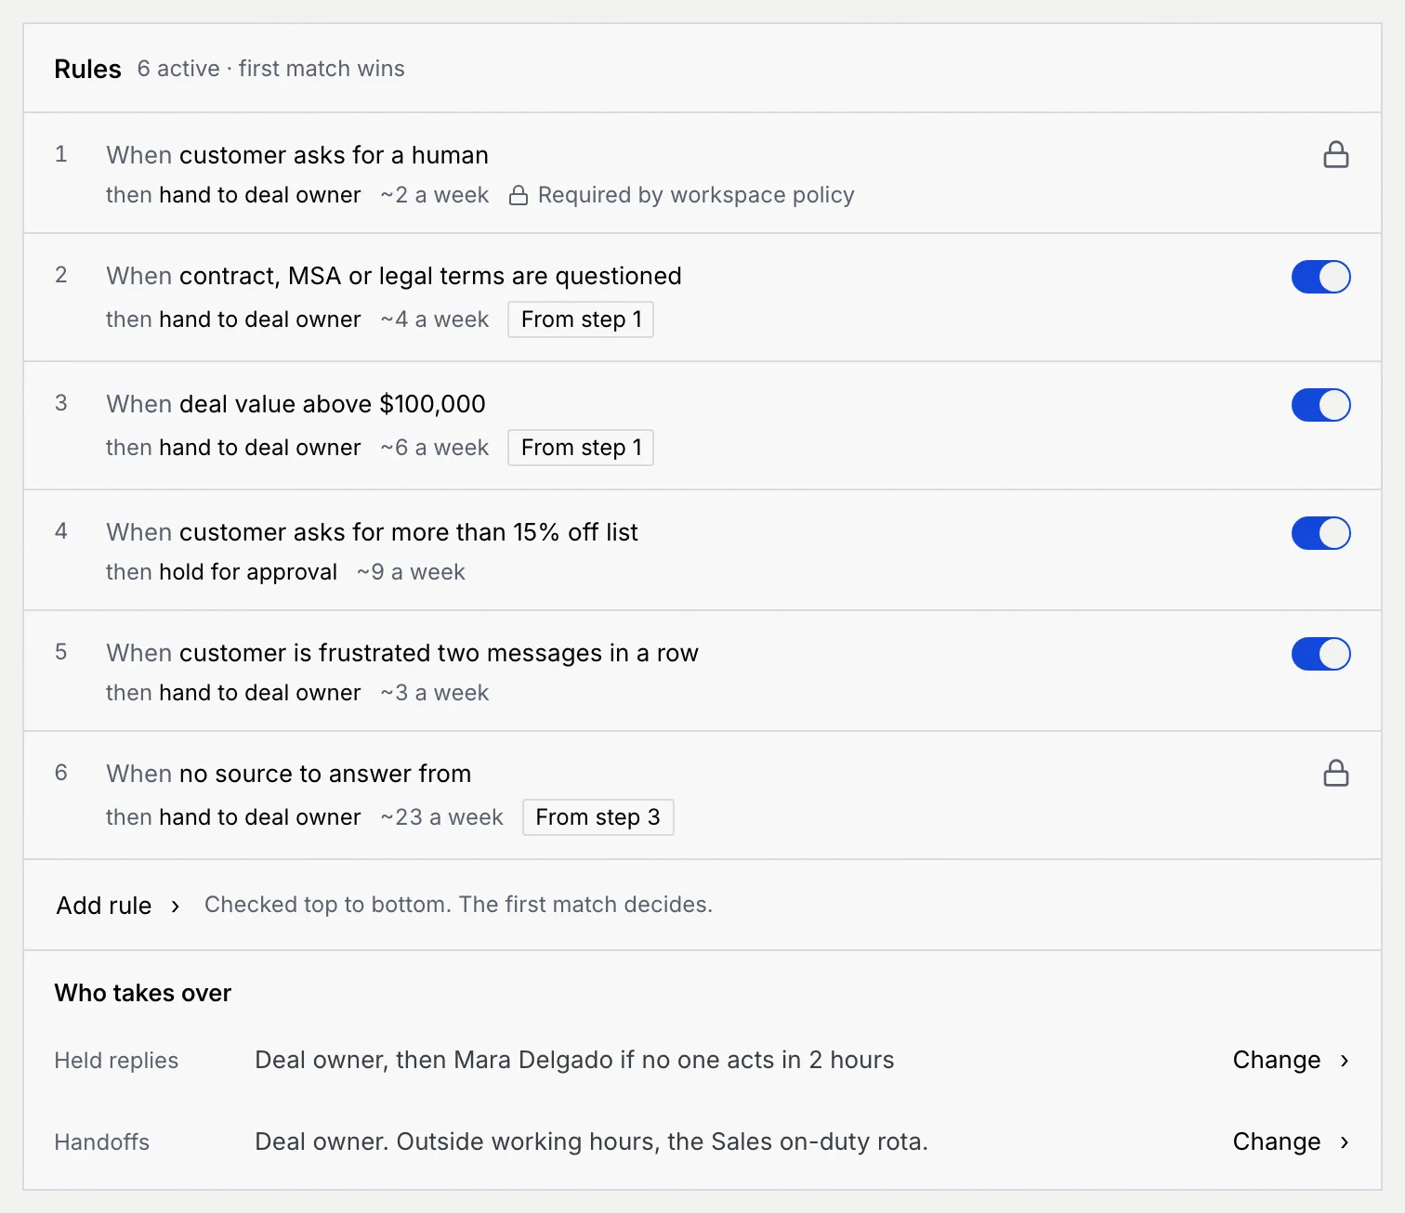Click 'then hold for approval' action text
This screenshot has height=1213, width=1405.
(221, 572)
